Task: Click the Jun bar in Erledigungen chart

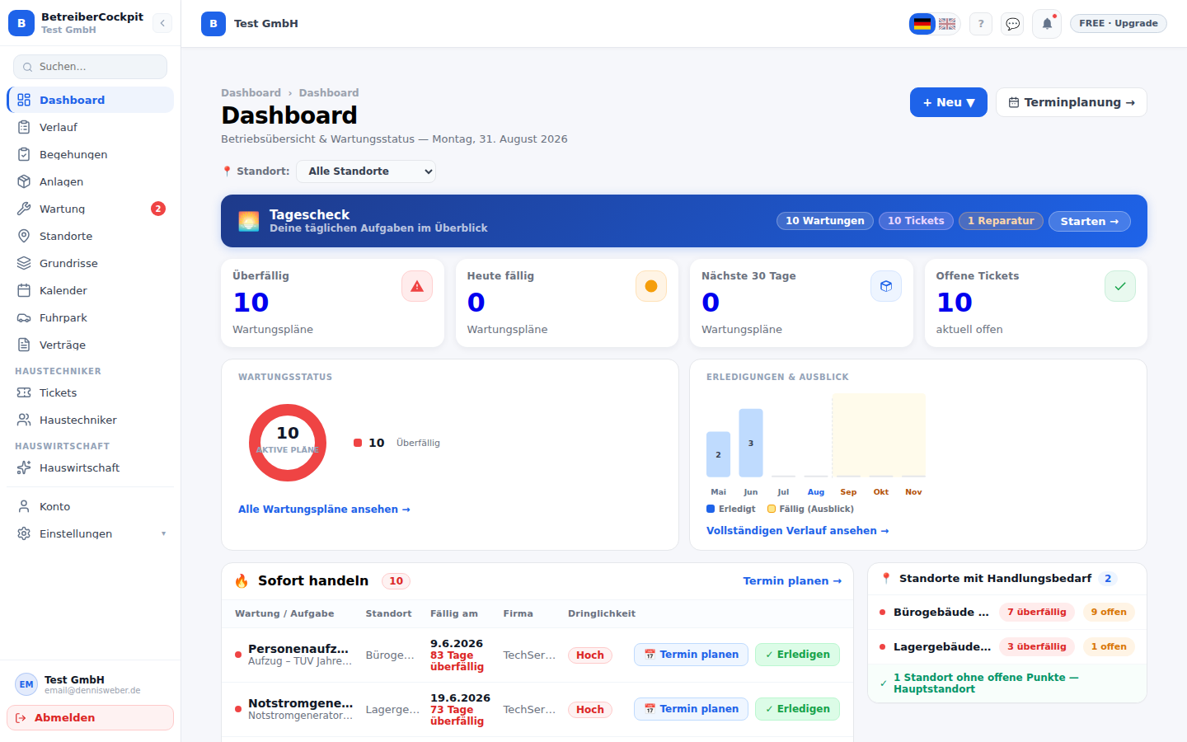Action: 751,443
